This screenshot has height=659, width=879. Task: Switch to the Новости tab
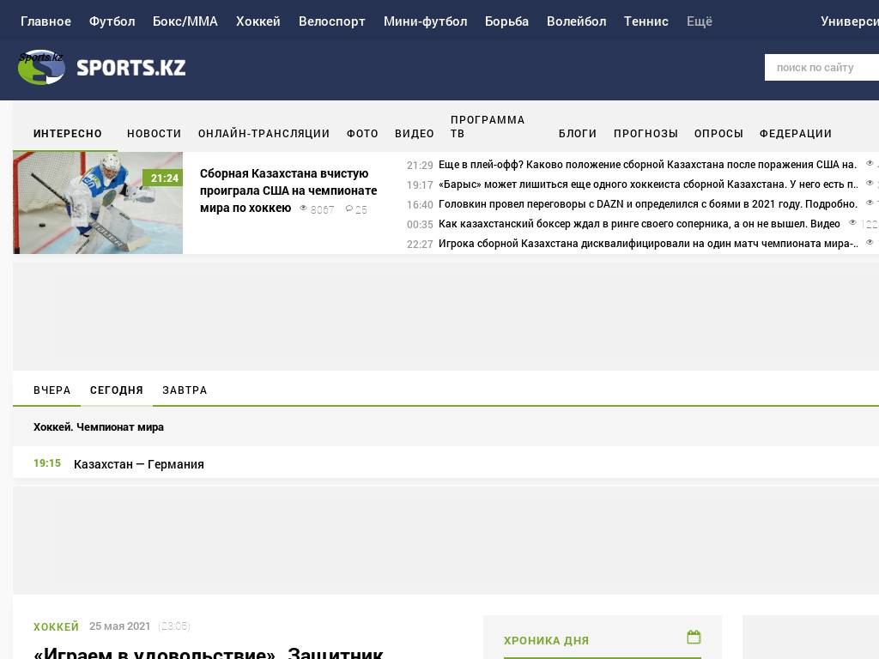point(154,134)
